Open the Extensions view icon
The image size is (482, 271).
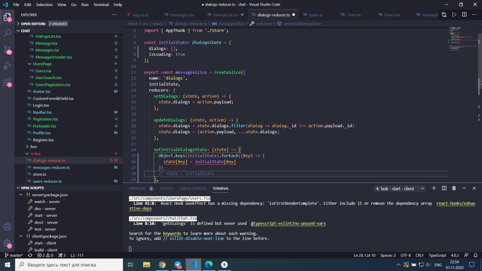[7, 83]
